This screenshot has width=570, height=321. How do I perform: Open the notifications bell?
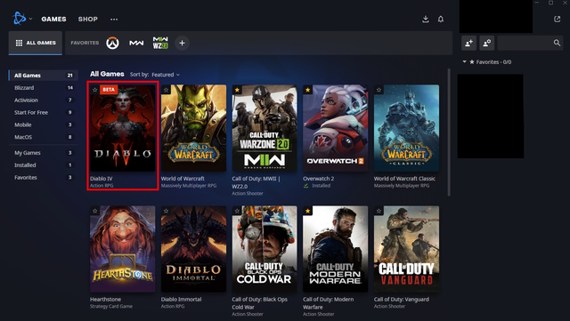pos(441,19)
